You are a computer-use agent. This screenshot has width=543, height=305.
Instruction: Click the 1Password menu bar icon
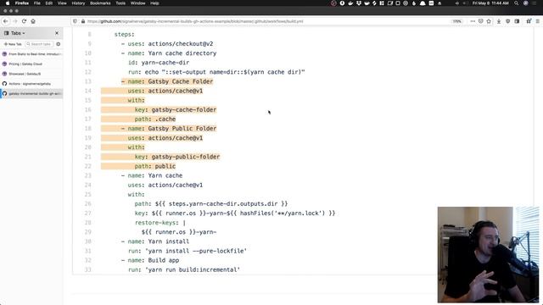click(x=342, y=3)
